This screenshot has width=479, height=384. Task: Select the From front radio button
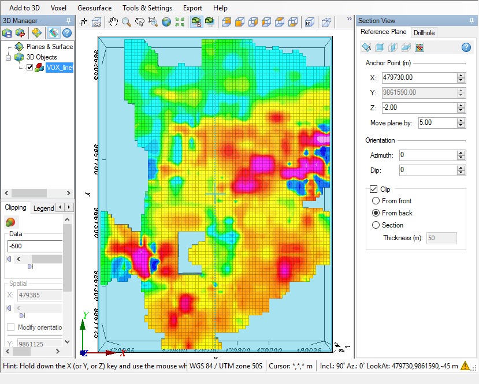click(x=376, y=201)
